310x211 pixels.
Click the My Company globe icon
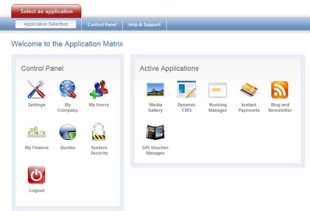pos(68,90)
